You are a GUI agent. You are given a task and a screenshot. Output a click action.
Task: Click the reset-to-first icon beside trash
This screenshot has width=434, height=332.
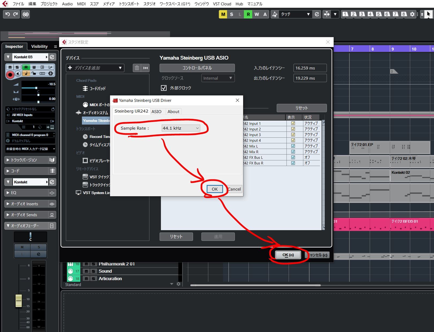(145, 68)
